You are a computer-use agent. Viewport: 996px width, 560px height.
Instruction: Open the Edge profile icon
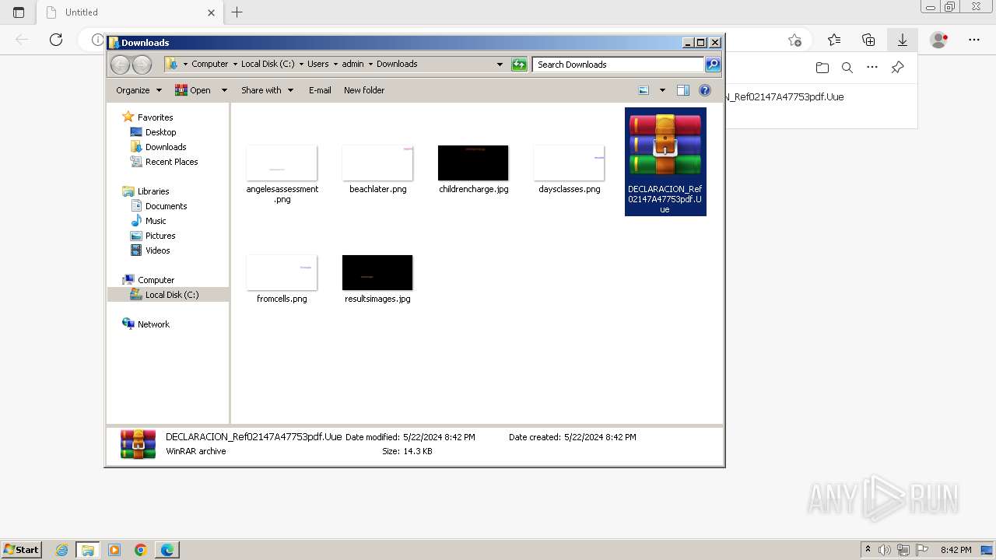[939, 40]
